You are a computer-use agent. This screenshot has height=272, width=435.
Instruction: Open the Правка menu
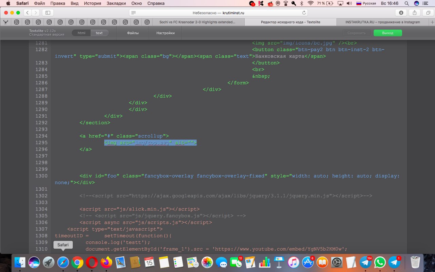(58, 3)
